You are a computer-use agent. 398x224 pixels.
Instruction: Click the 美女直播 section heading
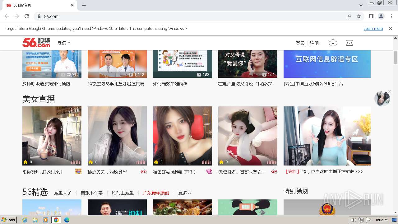[x=39, y=99]
